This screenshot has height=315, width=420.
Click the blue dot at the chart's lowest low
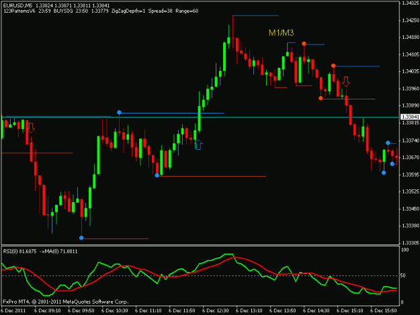pyautogui.click(x=81, y=238)
